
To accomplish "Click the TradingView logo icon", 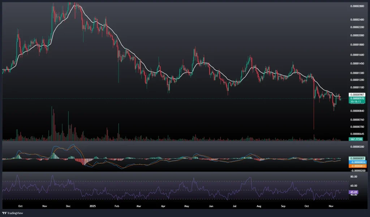I will pos(5,212).
